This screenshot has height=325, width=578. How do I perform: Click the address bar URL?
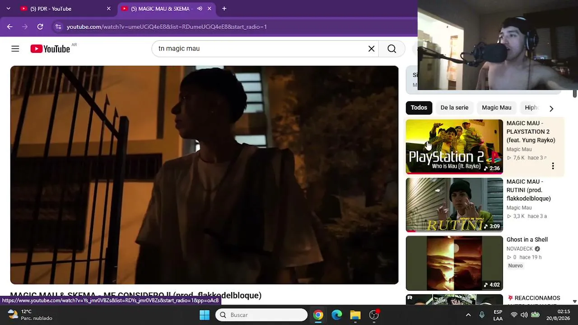pyautogui.click(x=167, y=27)
